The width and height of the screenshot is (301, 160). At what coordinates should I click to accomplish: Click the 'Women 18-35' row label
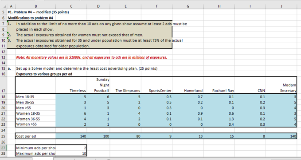(x=35, y=114)
